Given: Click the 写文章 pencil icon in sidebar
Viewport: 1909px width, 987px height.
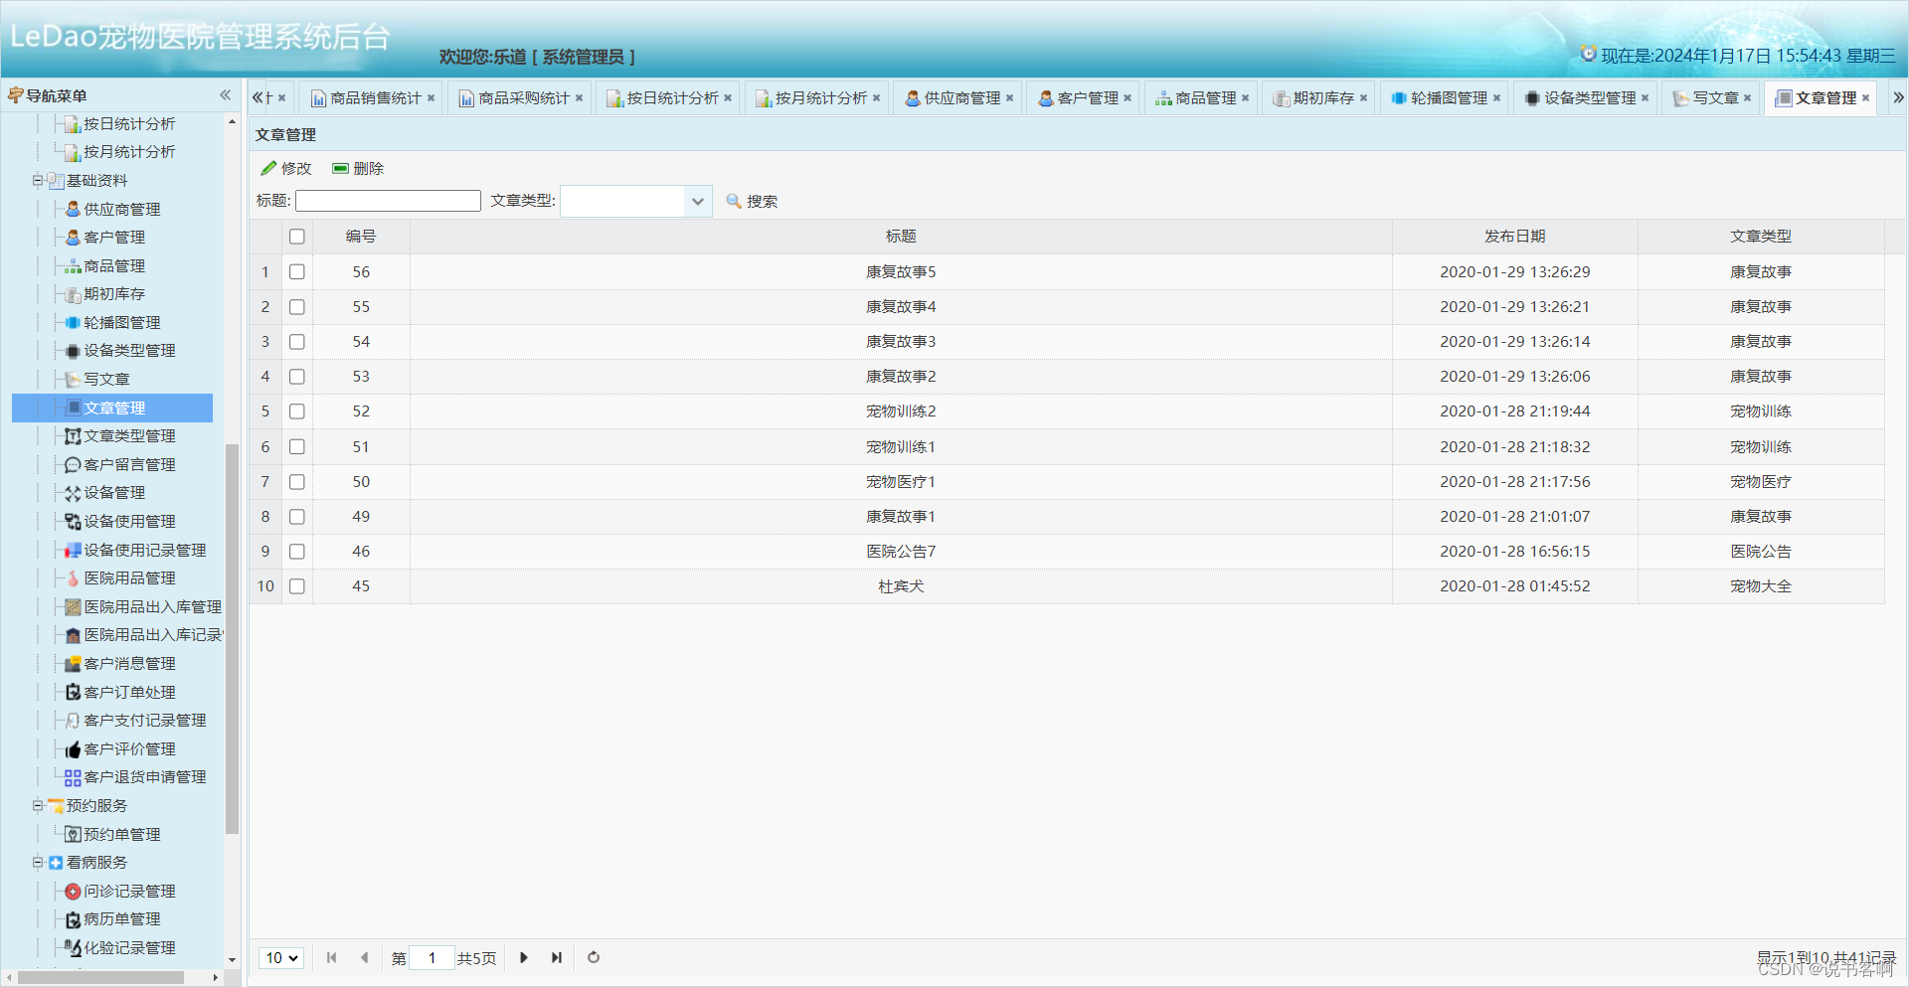Looking at the screenshot, I should pos(73,380).
